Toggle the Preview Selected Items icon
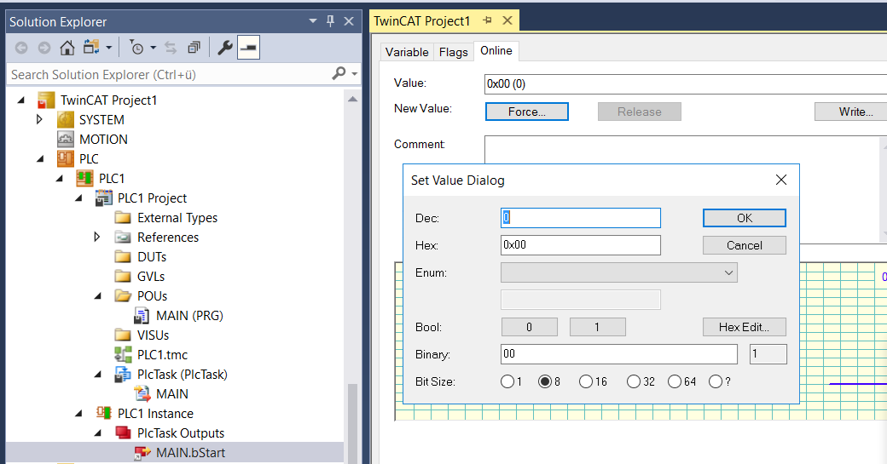887x464 pixels. click(x=248, y=48)
